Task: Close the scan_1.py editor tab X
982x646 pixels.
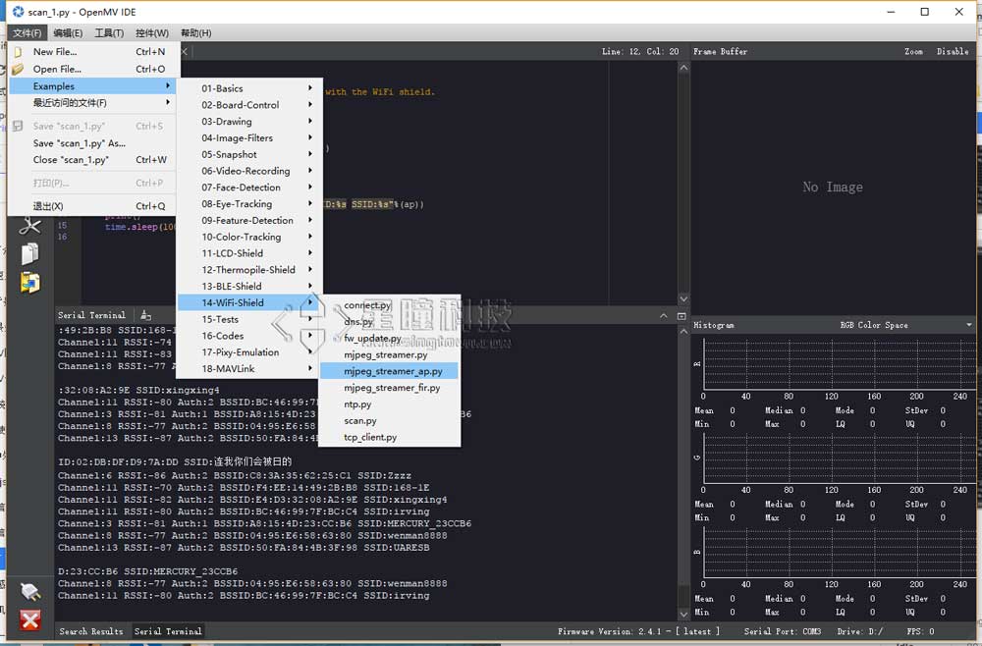Action: tap(185, 51)
